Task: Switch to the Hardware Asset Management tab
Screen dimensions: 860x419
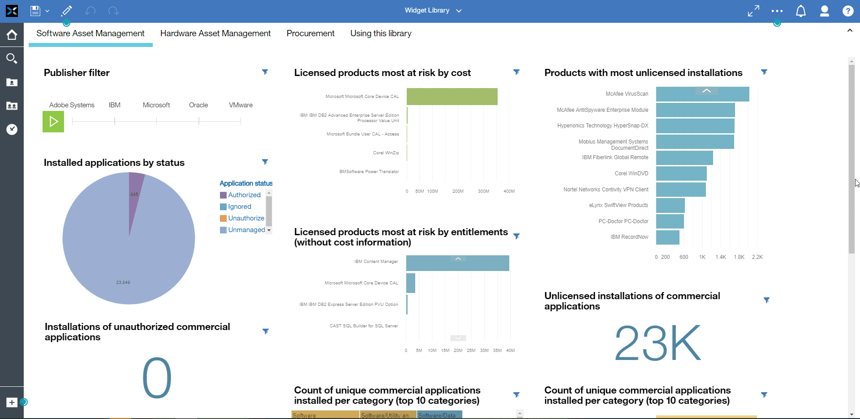Action: 215,33
